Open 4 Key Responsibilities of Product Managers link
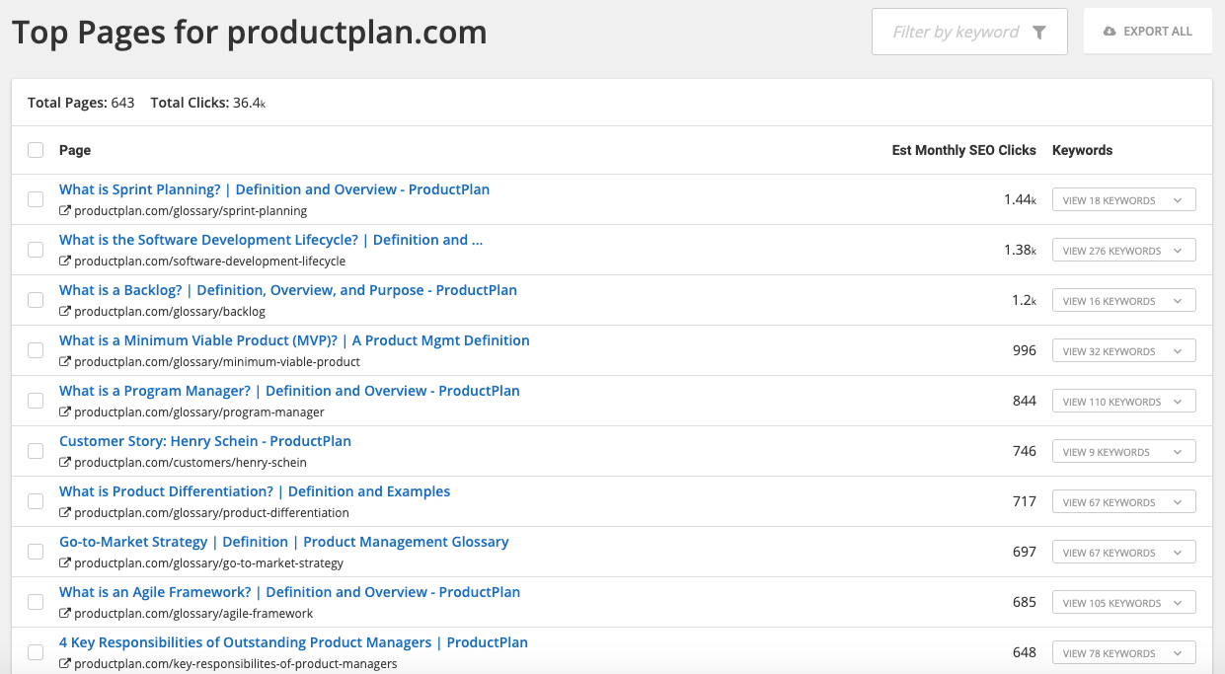 tap(293, 642)
